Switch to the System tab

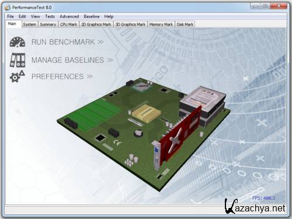[x=29, y=24]
